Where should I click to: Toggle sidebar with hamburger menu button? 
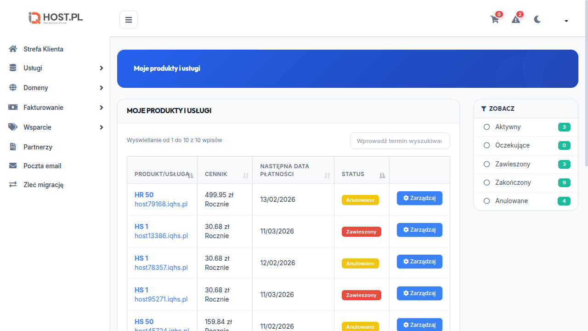click(129, 20)
